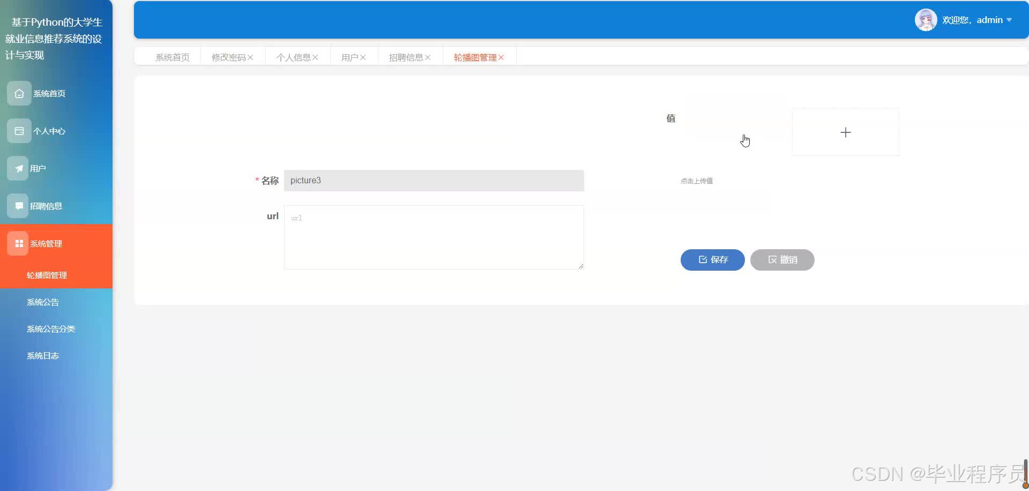Close the 轮播图管理 tab
1029x491 pixels.
[501, 57]
